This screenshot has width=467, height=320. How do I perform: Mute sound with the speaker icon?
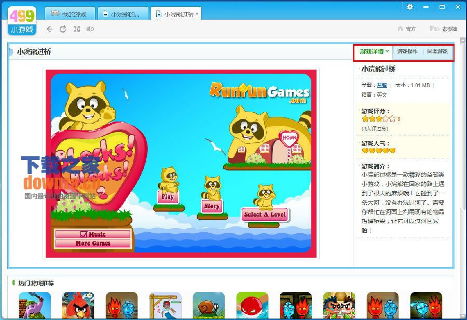90,29
